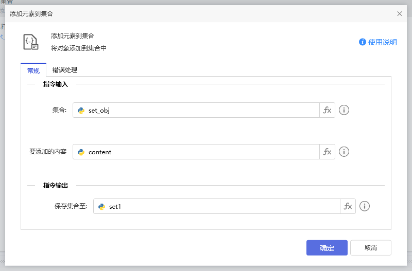Cancel with the 取消 button

point(370,248)
